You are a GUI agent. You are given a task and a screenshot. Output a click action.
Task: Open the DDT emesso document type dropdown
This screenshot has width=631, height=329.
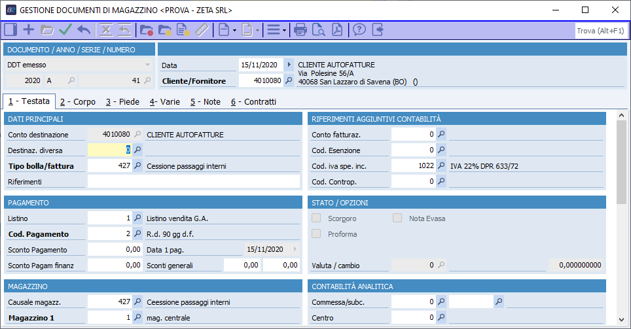147,65
